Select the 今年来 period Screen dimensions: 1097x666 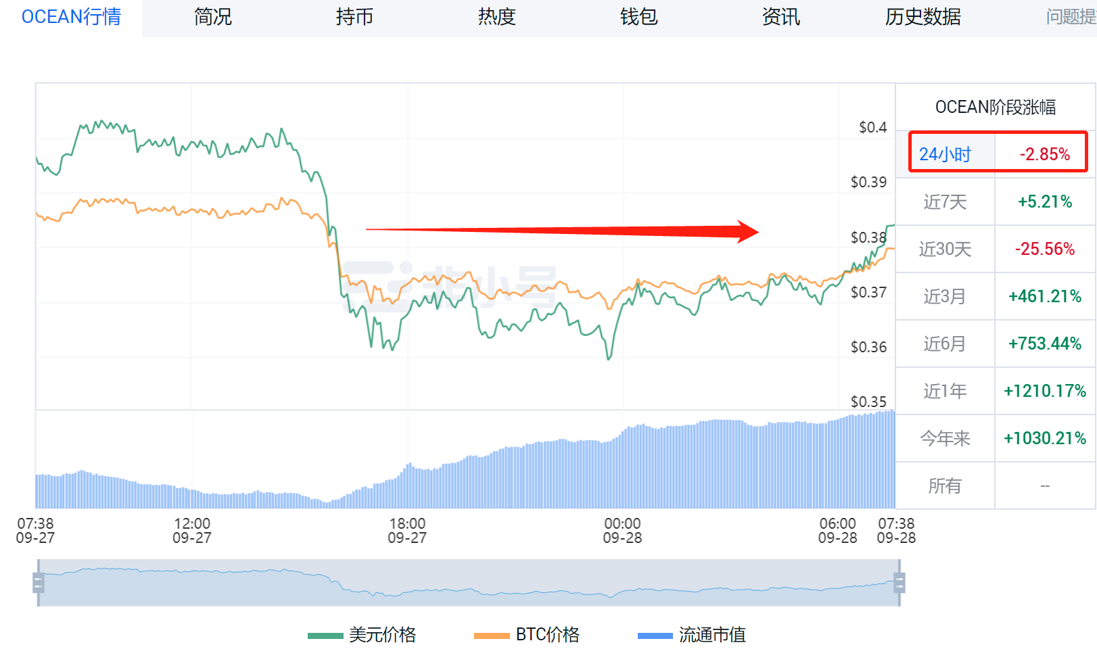coord(945,438)
